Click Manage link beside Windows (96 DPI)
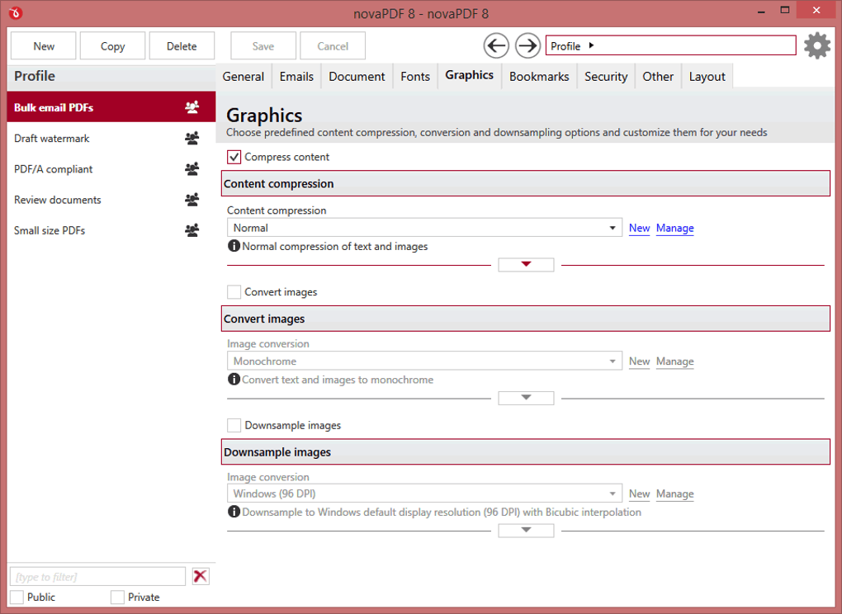The width and height of the screenshot is (842, 614). [x=675, y=494]
